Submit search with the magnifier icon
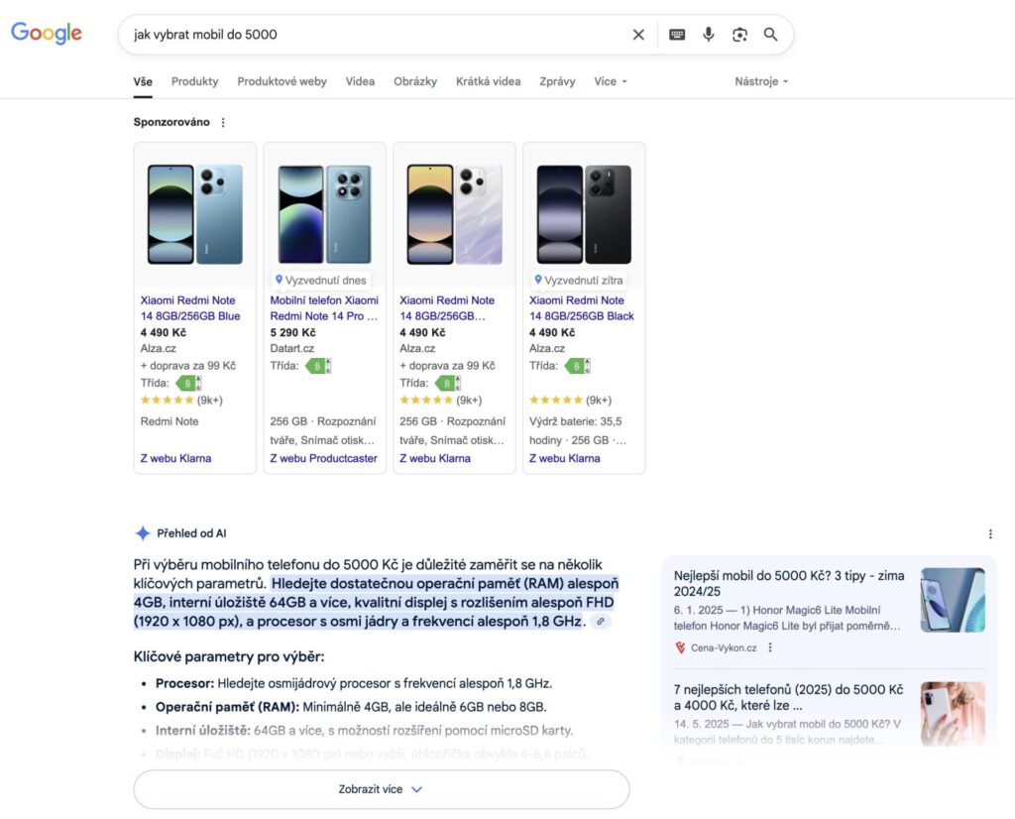 click(x=770, y=35)
